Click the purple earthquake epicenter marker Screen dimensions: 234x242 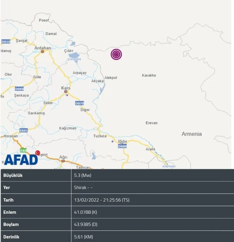(116, 54)
